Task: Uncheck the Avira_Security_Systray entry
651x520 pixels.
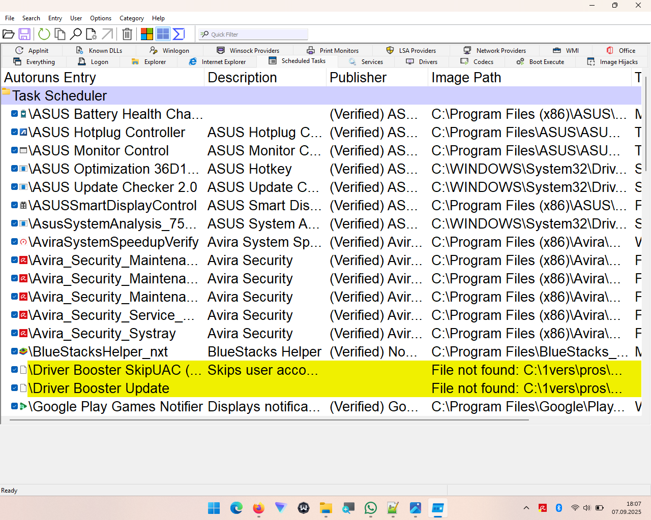Action: coord(15,333)
